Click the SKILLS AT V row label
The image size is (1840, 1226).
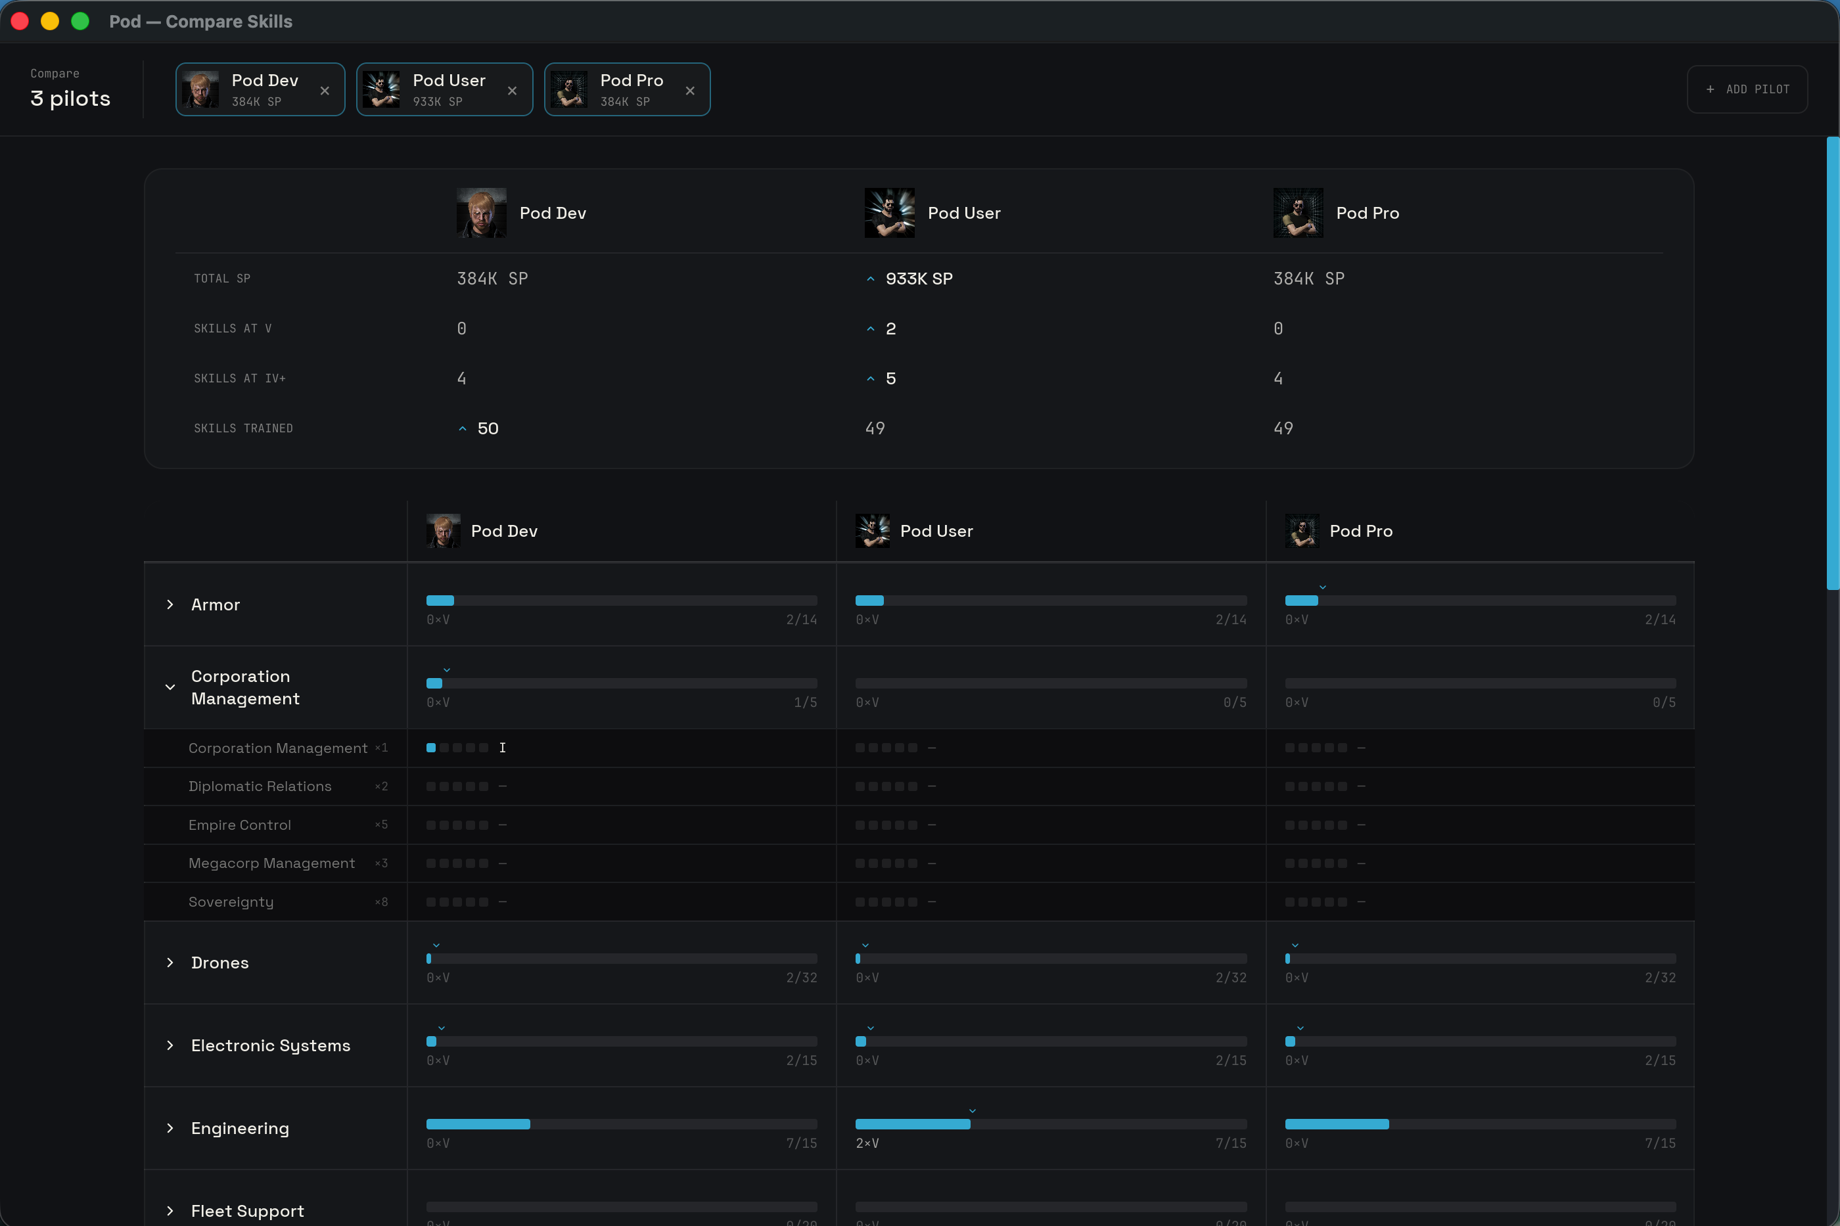[x=232, y=329]
